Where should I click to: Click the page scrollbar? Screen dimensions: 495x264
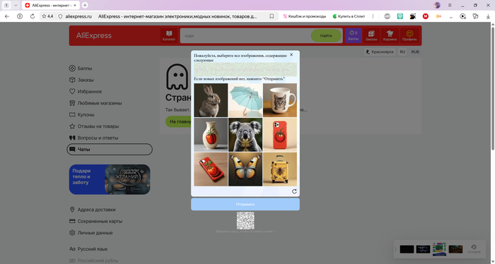(x=492, y=88)
